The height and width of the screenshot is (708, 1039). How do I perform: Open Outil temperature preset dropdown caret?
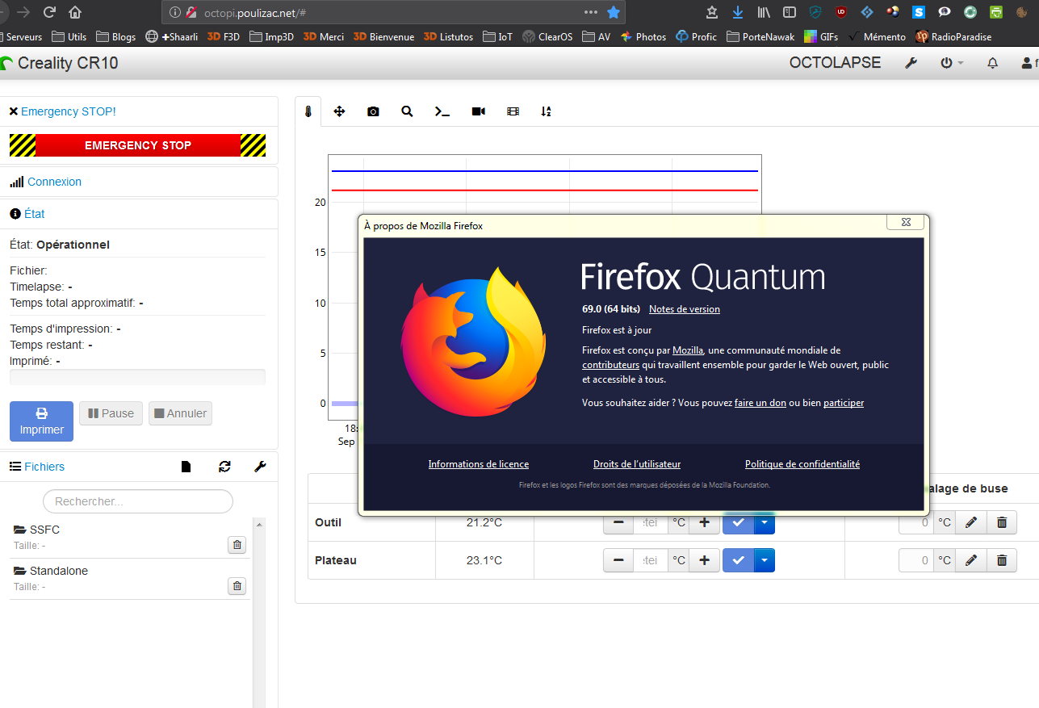click(x=764, y=522)
